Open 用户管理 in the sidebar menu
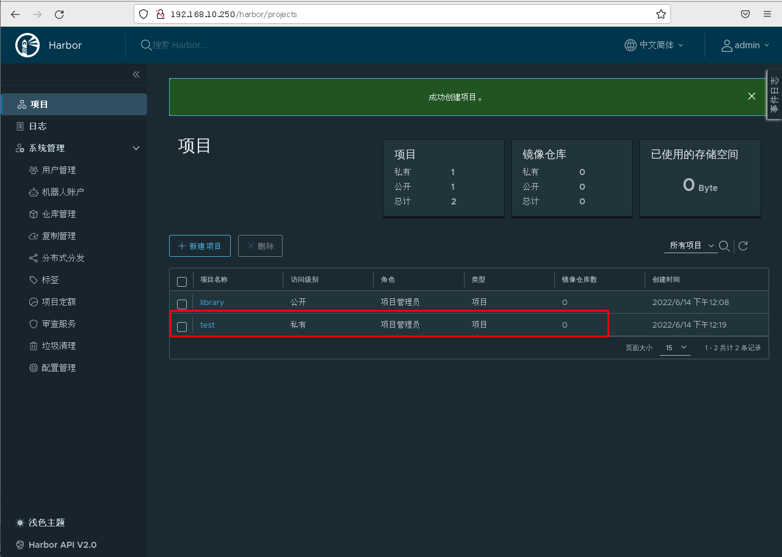 coord(59,170)
